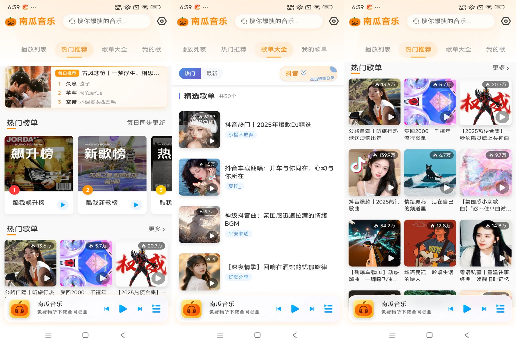Skip to next song in mini player
This screenshot has height=344, width=516.
coord(140,309)
